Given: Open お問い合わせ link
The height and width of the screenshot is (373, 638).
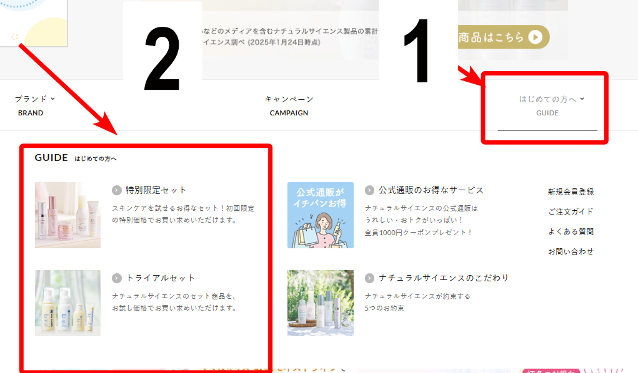Looking at the screenshot, I should (571, 251).
